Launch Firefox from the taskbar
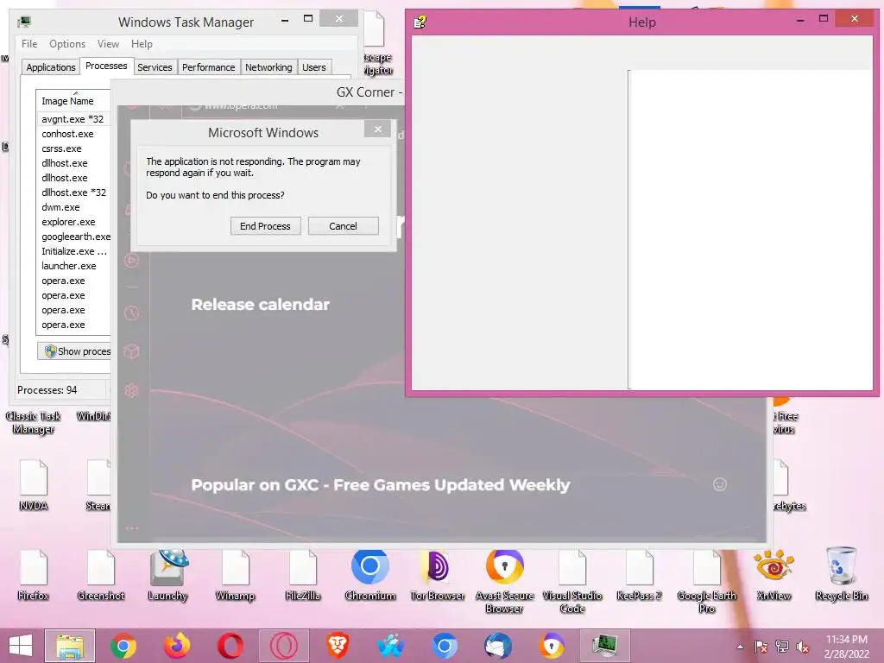 [x=176, y=646]
